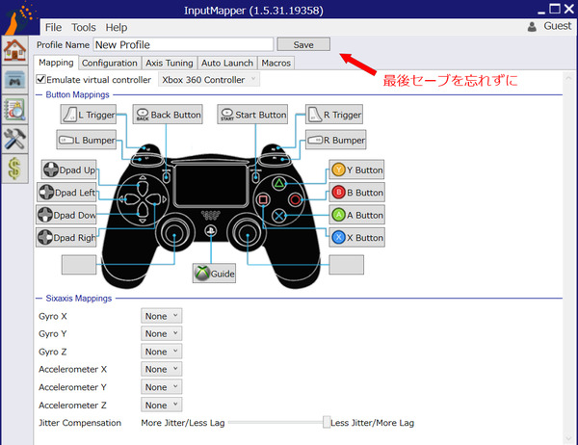Image resolution: width=578 pixels, height=445 pixels.
Task: Select the Back Button mapping
Action: point(168,115)
